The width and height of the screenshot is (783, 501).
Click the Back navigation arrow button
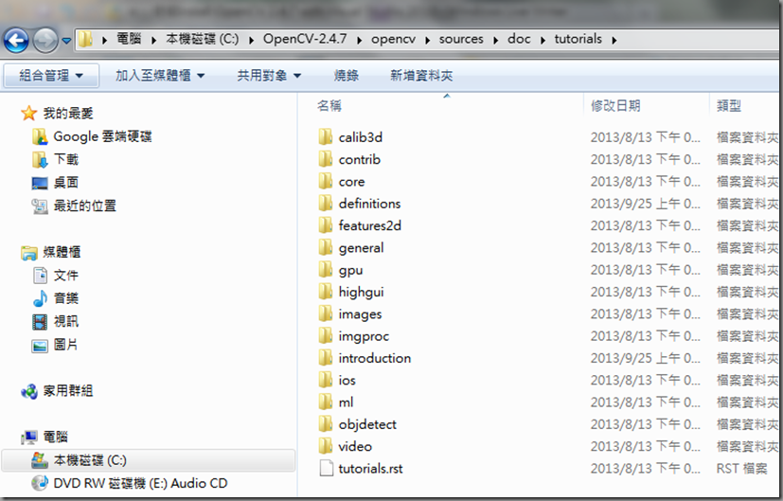16,40
